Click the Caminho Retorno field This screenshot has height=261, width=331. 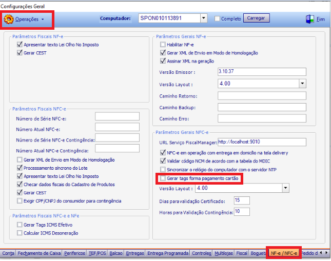point(262,96)
